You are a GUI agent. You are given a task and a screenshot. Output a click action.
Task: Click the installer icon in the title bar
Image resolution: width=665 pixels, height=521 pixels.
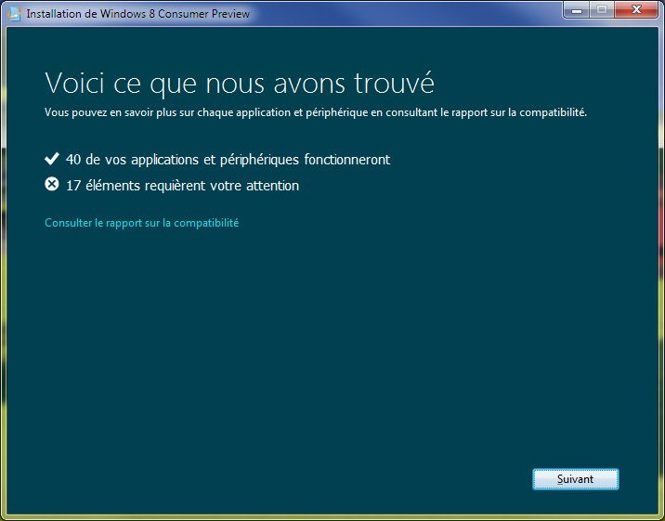pyautogui.click(x=14, y=14)
